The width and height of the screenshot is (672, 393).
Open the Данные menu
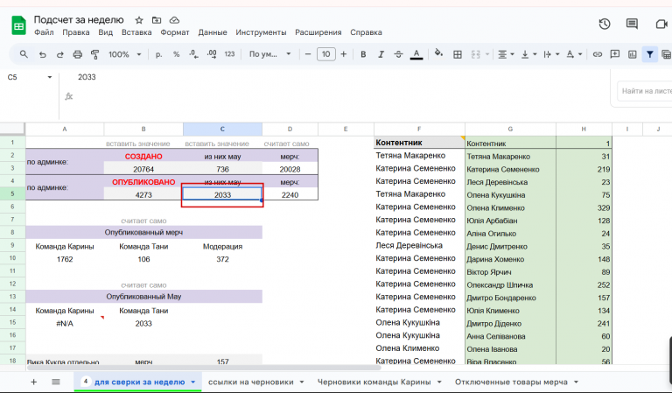pos(213,32)
